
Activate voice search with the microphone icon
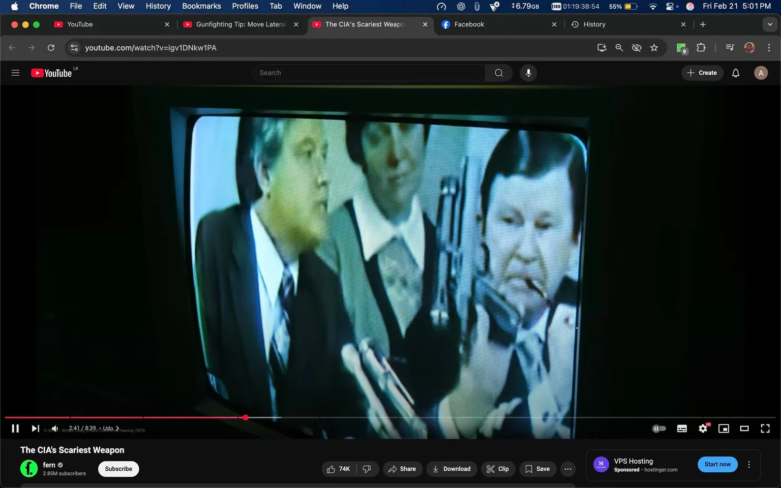pos(528,73)
